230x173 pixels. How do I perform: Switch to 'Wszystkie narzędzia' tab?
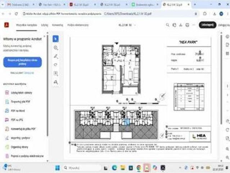coord(27,25)
